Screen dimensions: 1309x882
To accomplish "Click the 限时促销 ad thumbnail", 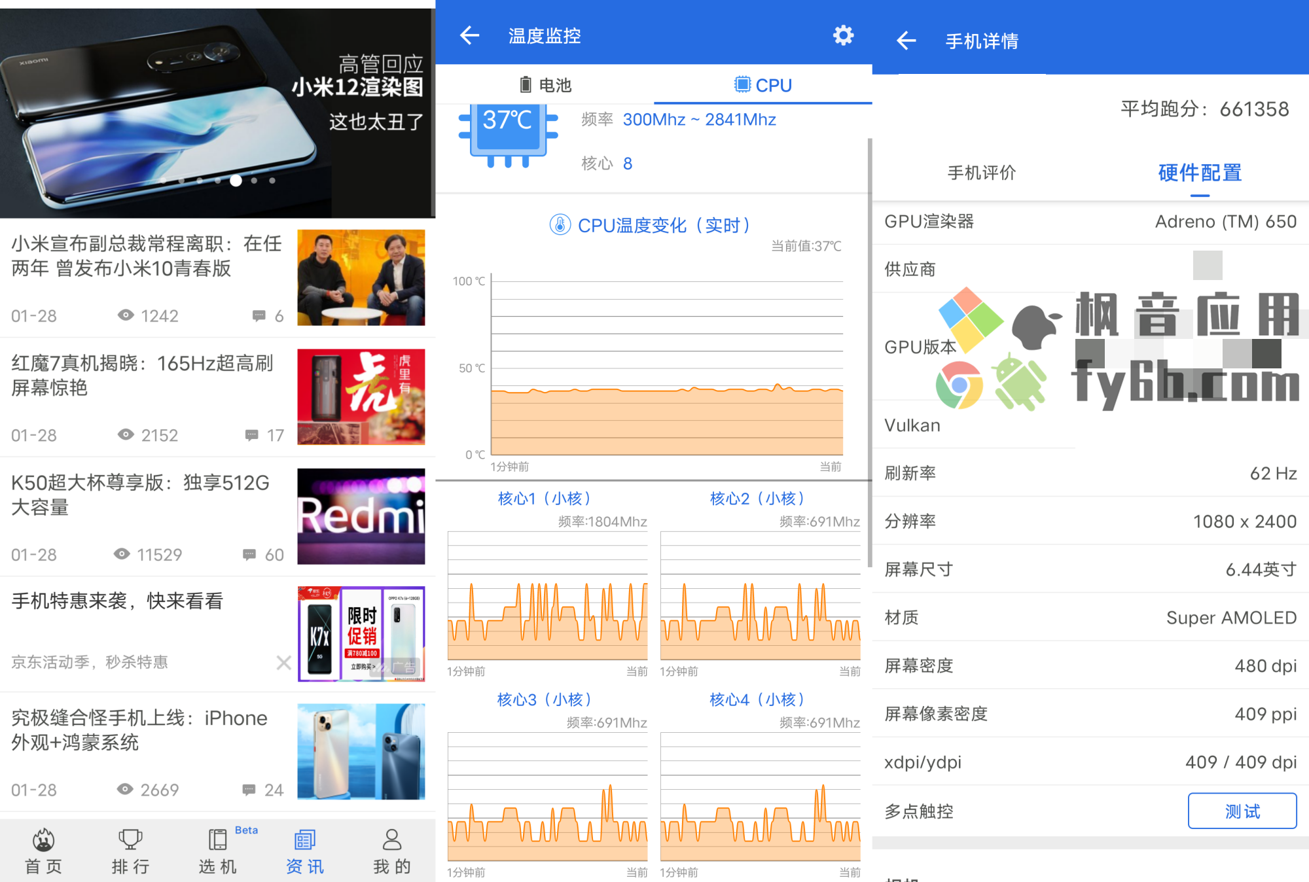I will click(x=361, y=634).
